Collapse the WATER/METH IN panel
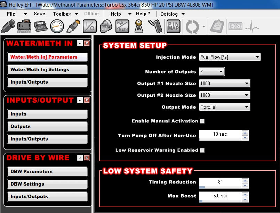 79,43
